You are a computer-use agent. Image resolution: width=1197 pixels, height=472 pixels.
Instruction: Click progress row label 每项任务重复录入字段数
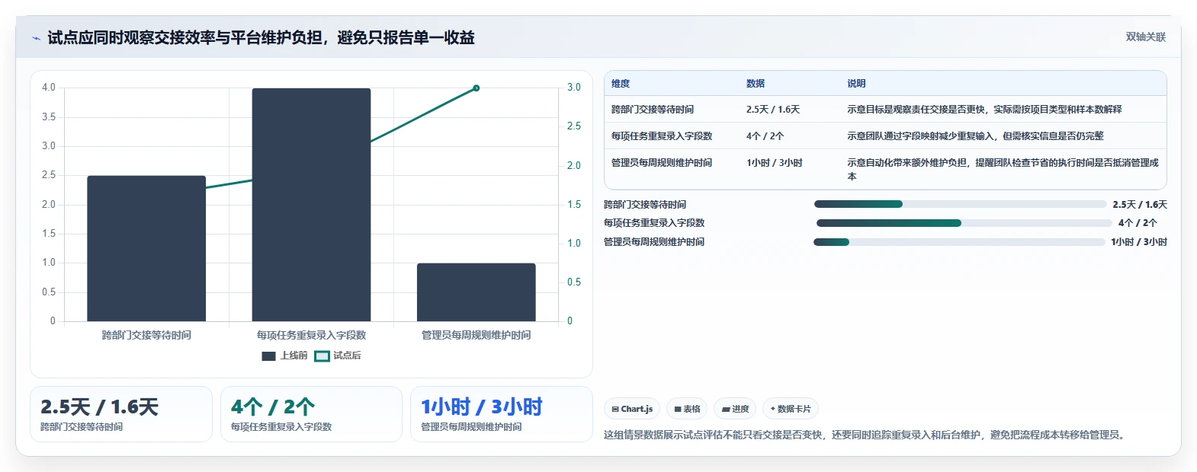[x=654, y=223]
